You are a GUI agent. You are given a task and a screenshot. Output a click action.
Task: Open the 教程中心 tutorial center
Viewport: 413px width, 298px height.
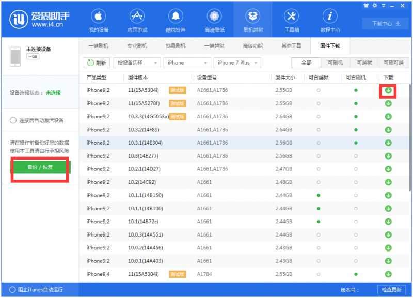click(x=330, y=20)
